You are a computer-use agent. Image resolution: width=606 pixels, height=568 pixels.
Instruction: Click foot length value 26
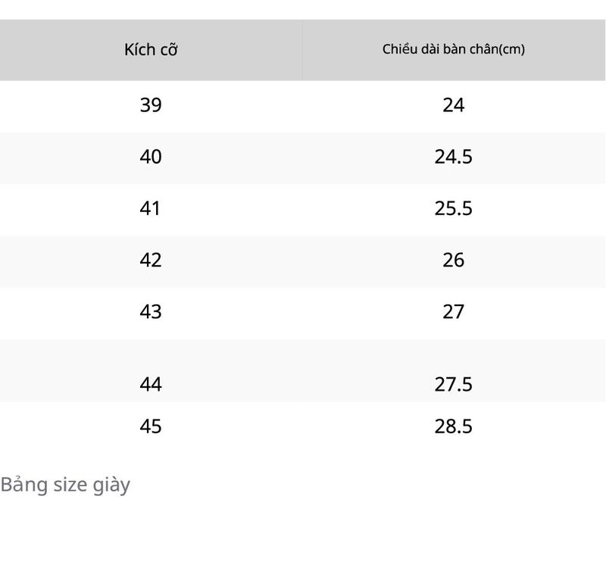pyautogui.click(x=453, y=260)
